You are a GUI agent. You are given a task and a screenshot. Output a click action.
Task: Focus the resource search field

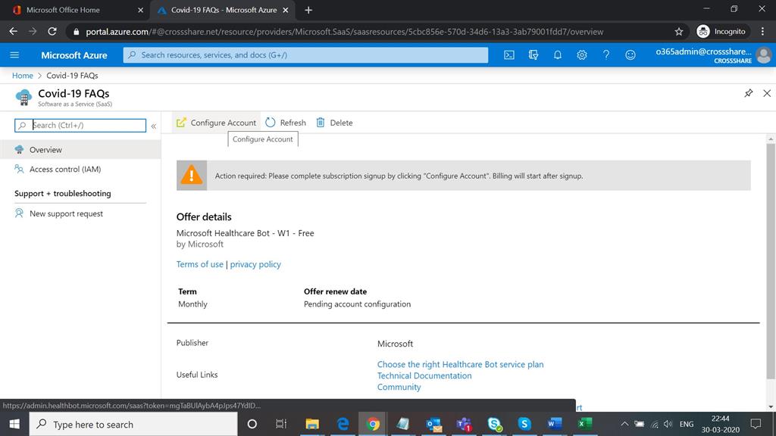point(83,126)
